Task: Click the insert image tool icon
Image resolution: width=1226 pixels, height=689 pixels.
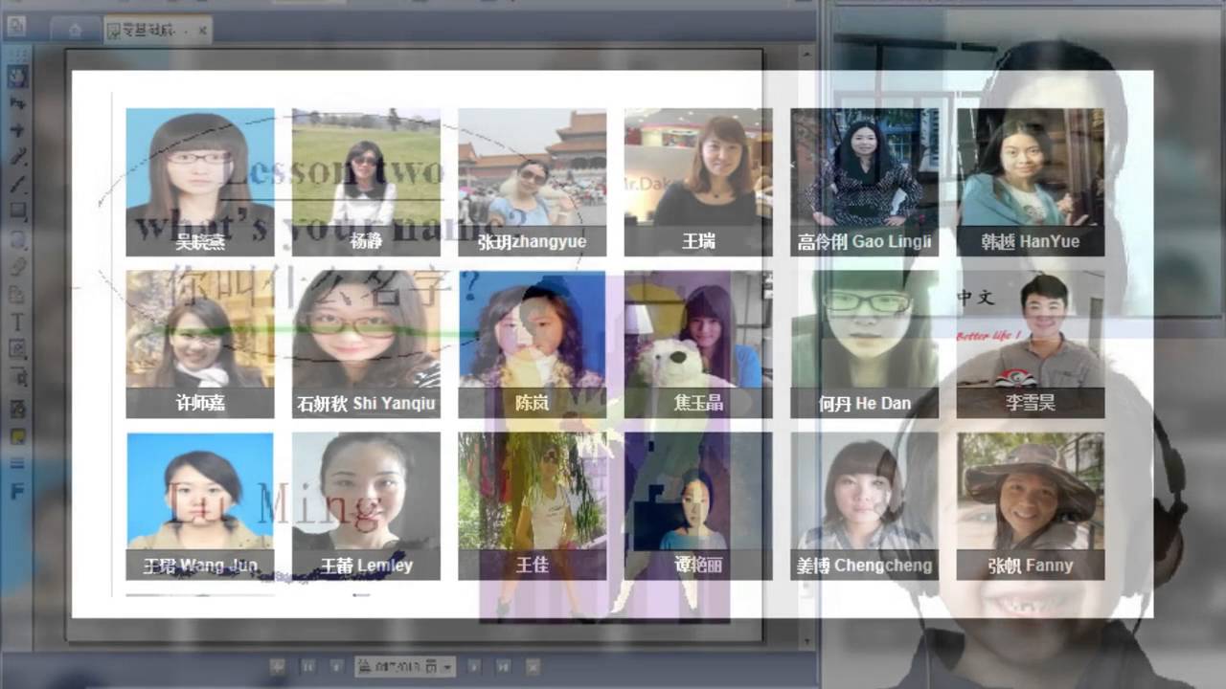Action: pyautogui.click(x=17, y=349)
